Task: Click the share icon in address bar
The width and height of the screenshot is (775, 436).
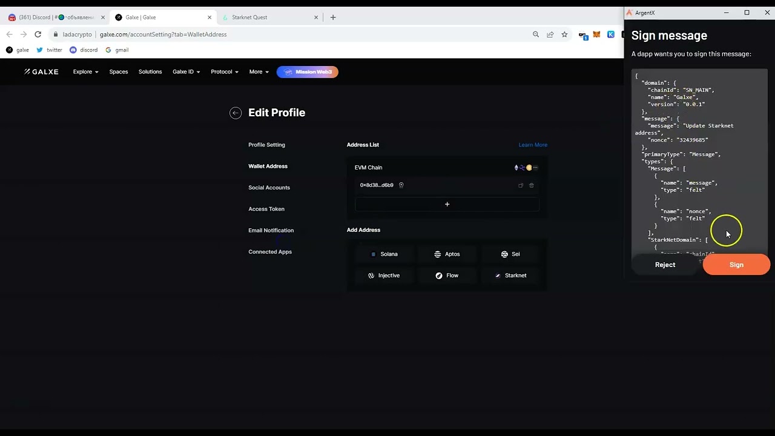Action: tap(550, 35)
